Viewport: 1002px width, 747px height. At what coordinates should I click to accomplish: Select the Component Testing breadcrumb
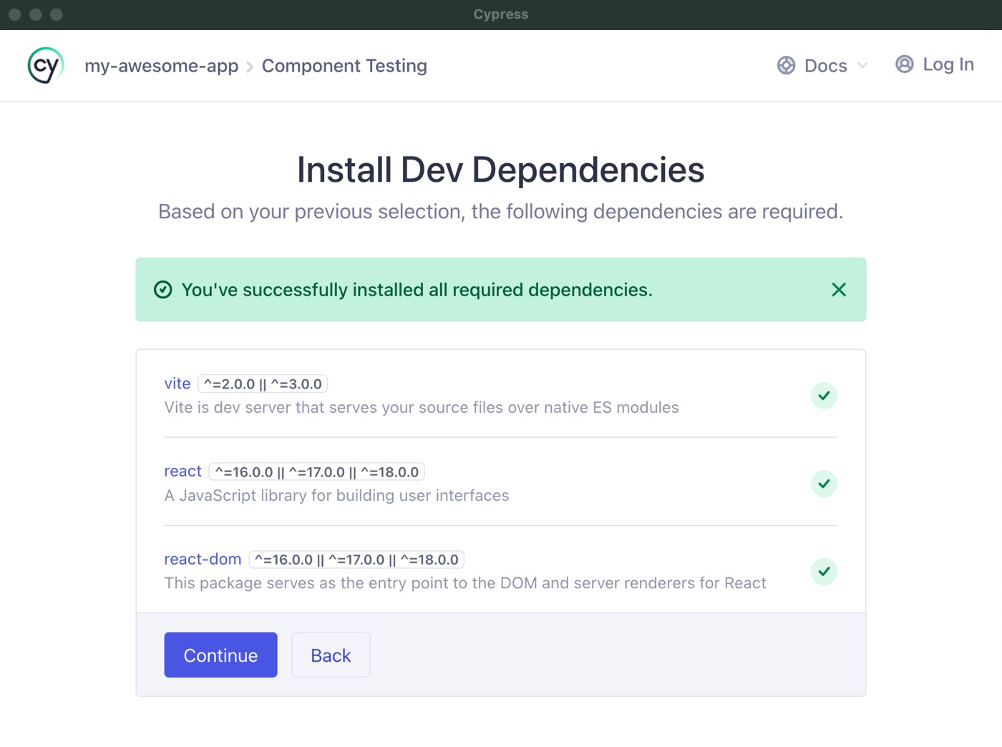point(344,65)
